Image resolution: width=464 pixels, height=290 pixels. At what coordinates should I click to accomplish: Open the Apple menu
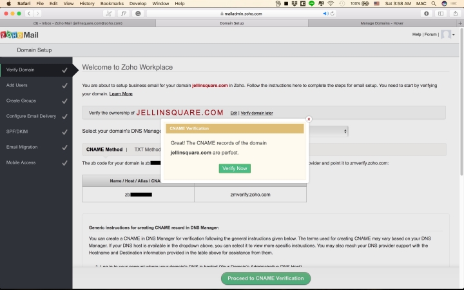8,4
